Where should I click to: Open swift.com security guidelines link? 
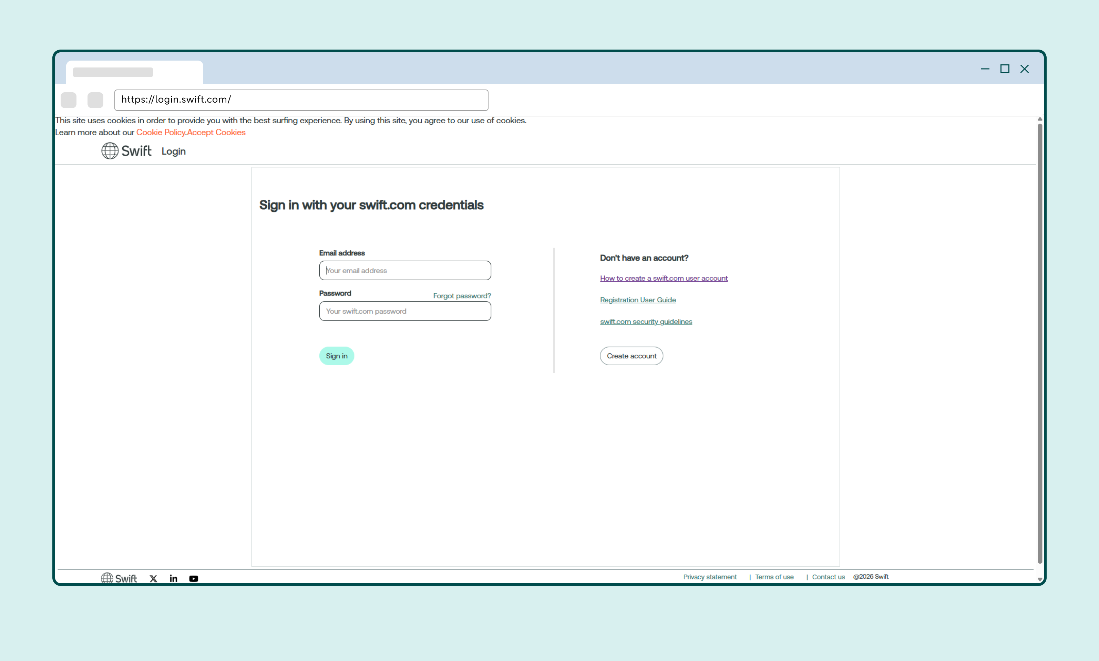pyautogui.click(x=646, y=322)
